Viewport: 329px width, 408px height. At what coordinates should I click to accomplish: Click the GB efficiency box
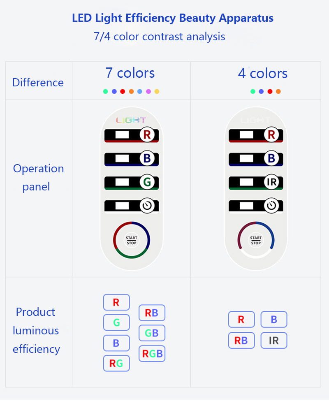(152, 333)
